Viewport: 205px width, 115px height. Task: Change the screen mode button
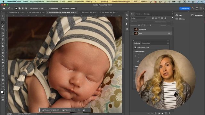coord(3,100)
